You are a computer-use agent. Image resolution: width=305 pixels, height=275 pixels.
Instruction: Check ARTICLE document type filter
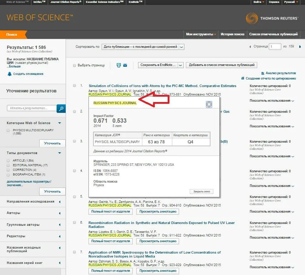point(8,161)
